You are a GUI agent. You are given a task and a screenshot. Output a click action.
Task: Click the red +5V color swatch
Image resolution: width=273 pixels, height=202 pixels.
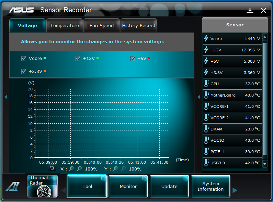coord(149,58)
